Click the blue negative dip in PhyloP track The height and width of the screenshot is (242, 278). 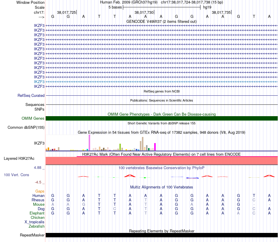tap(192, 178)
